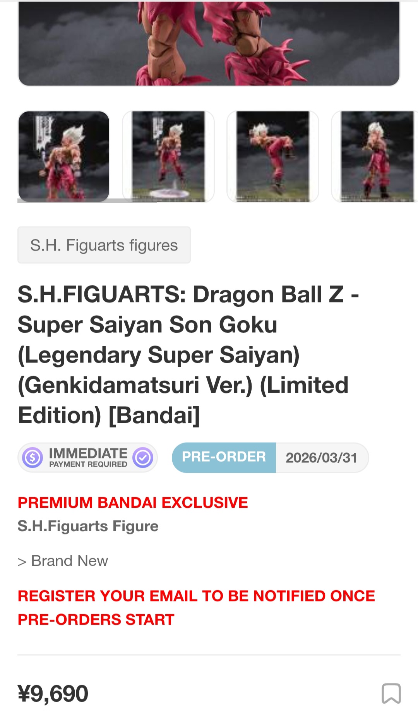Click the register email notification text
This screenshot has height=711, width=418.
(196, 608)
